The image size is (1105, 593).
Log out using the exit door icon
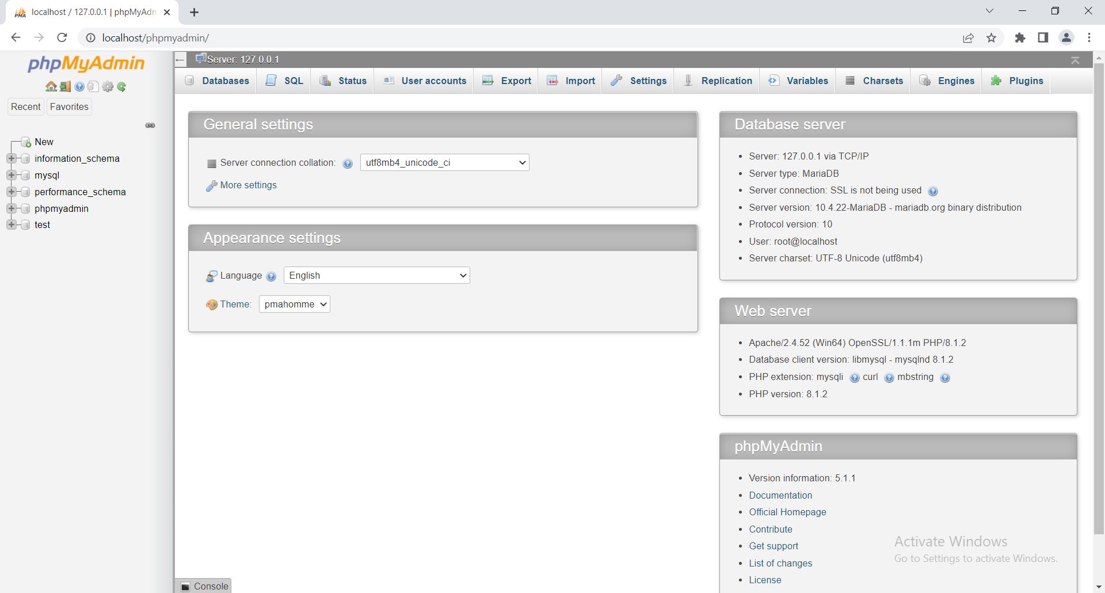tap(64, 86)
